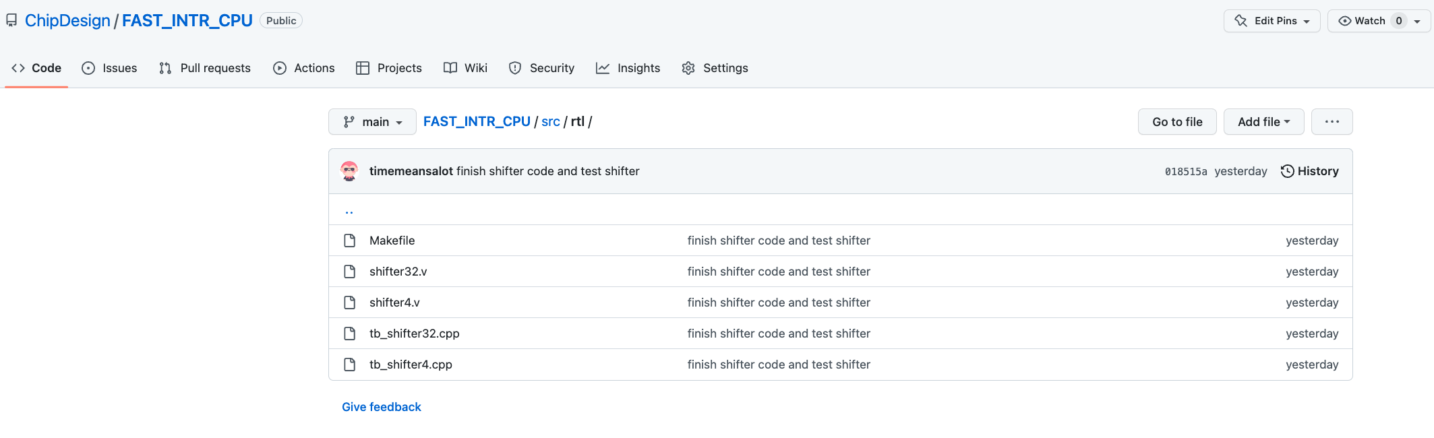Open the Pull requests tab
The width and height of the screenshot is (1434, 438).
pos(205,68)
